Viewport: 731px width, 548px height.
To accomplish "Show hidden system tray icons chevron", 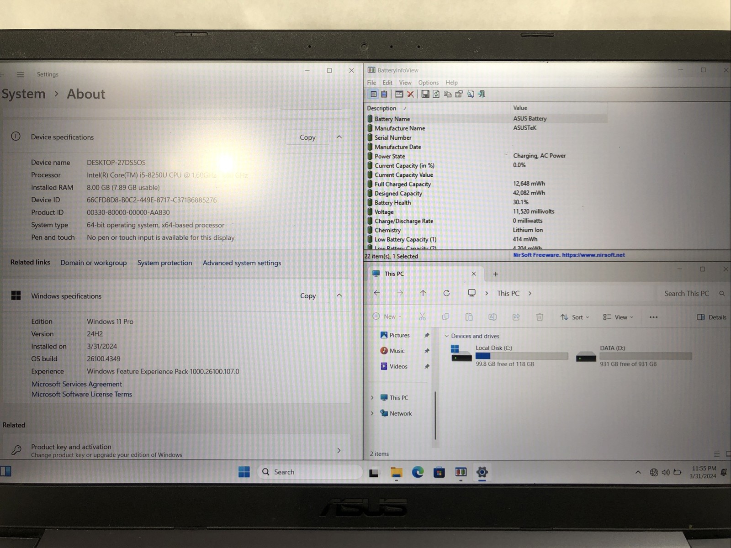I will [638, 473].
